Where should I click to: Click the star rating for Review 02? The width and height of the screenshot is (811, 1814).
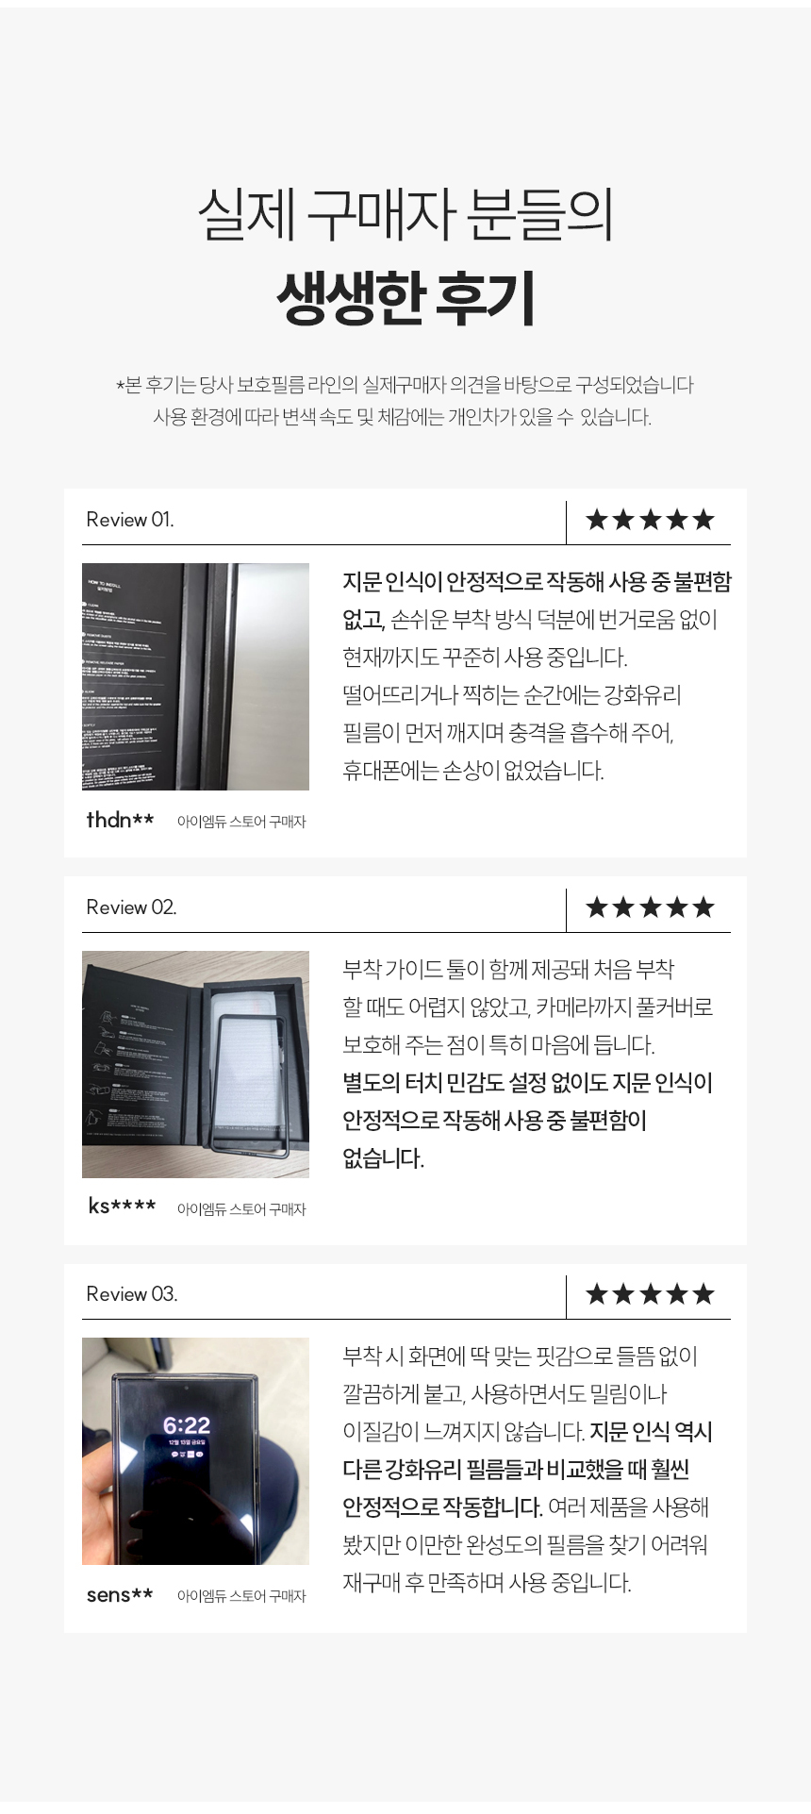pyautogui.click(x=650, y=907)
